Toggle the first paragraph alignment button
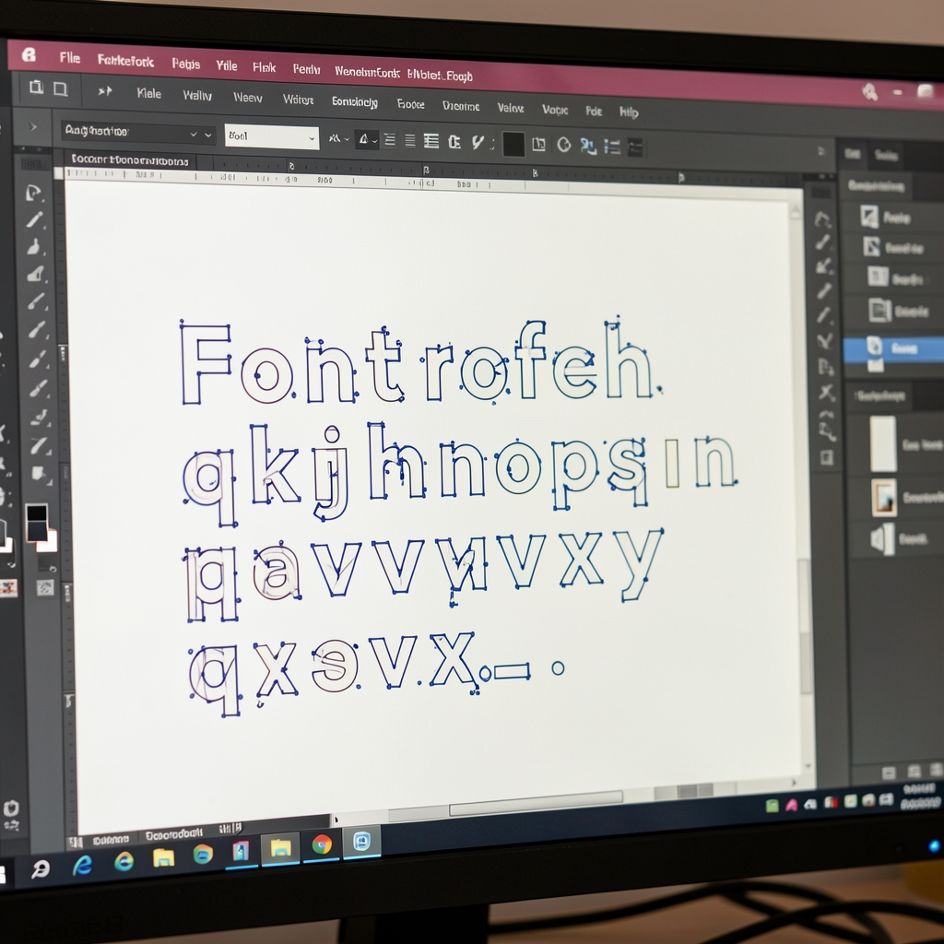944x944 pixels. 390,141
